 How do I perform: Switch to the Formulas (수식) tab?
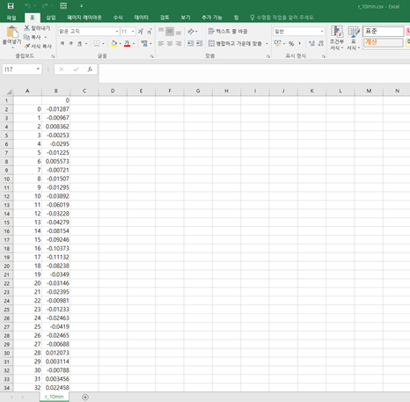tap(118, 18)
